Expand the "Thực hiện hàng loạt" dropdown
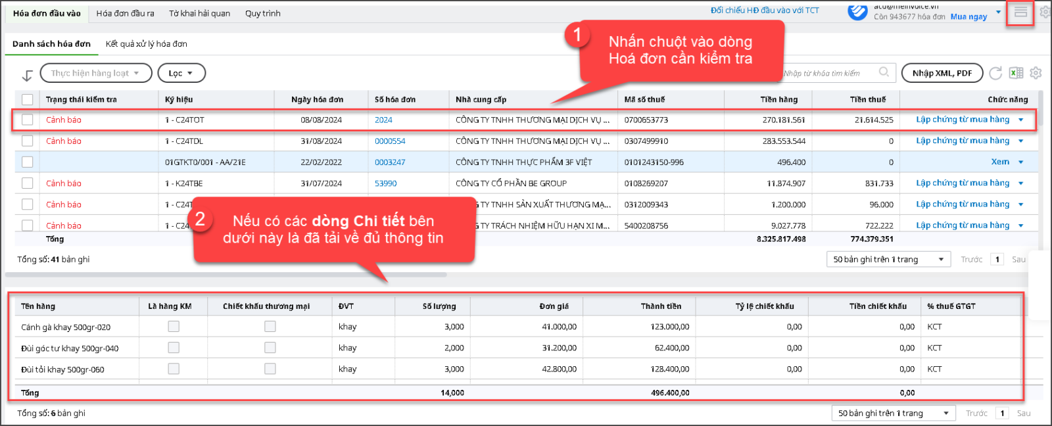The image size is (1052, 426). click(96, 73)
